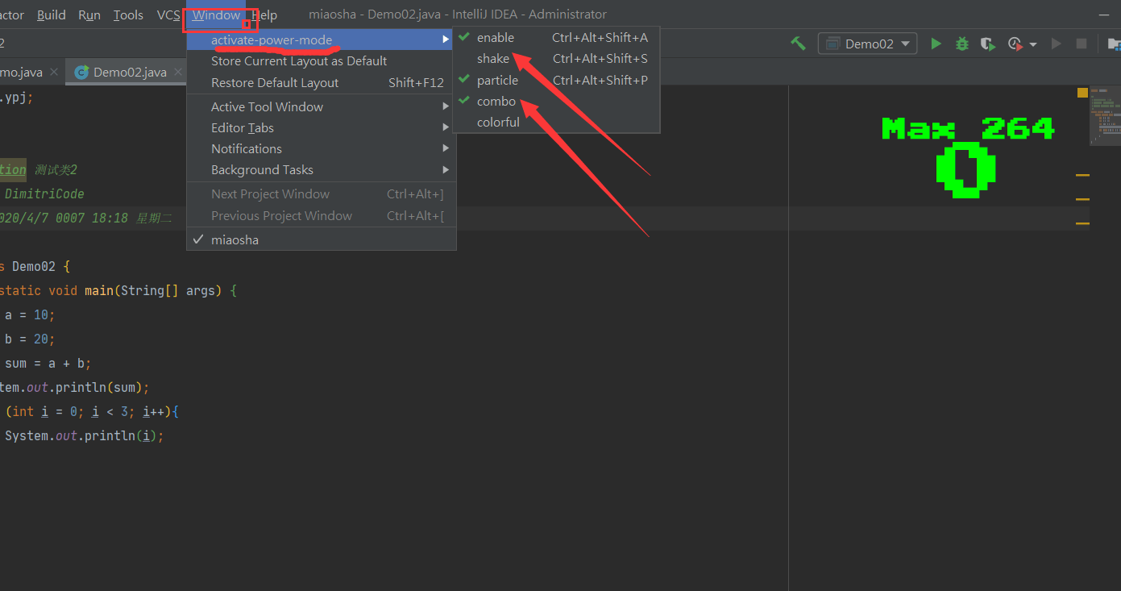Click the profiler clock run icon

coord(1015,44)
